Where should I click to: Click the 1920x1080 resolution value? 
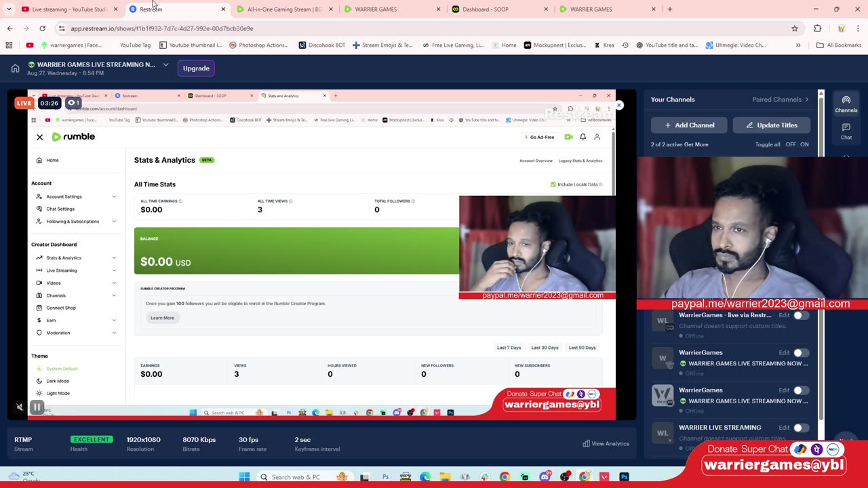pos(143,439)
